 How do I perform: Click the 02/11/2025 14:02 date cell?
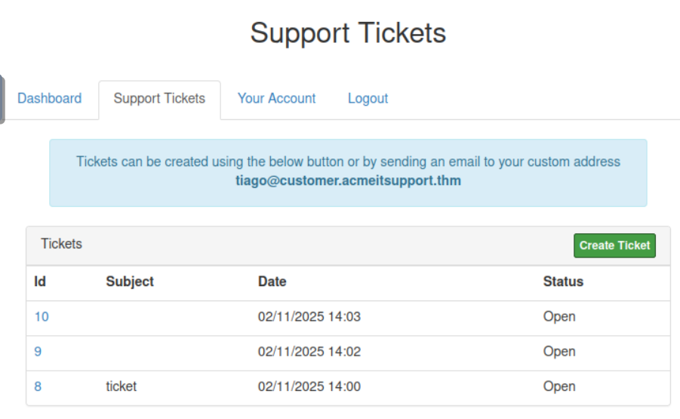click(309, 351)
